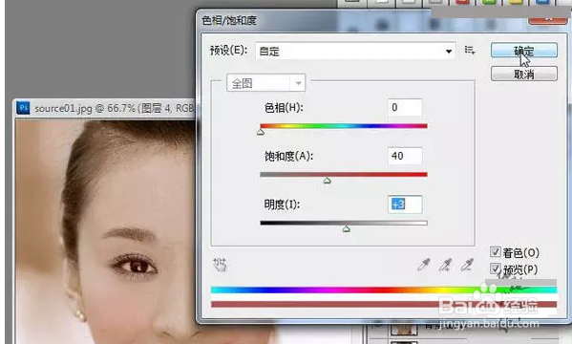Viewport: 572px width, 344px height.
Task: Confirm with the 确定 button
Action: coord(524,51)
